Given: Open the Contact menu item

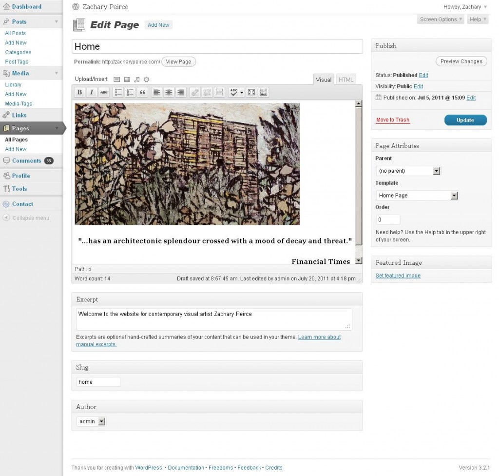Looking at the screenshot, I should tap(22, 204).
